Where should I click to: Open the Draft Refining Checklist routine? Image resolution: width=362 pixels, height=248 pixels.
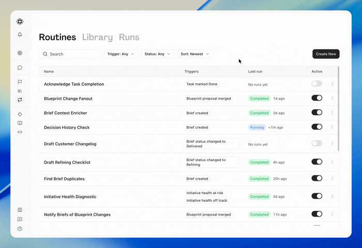(x=67, y=162)
